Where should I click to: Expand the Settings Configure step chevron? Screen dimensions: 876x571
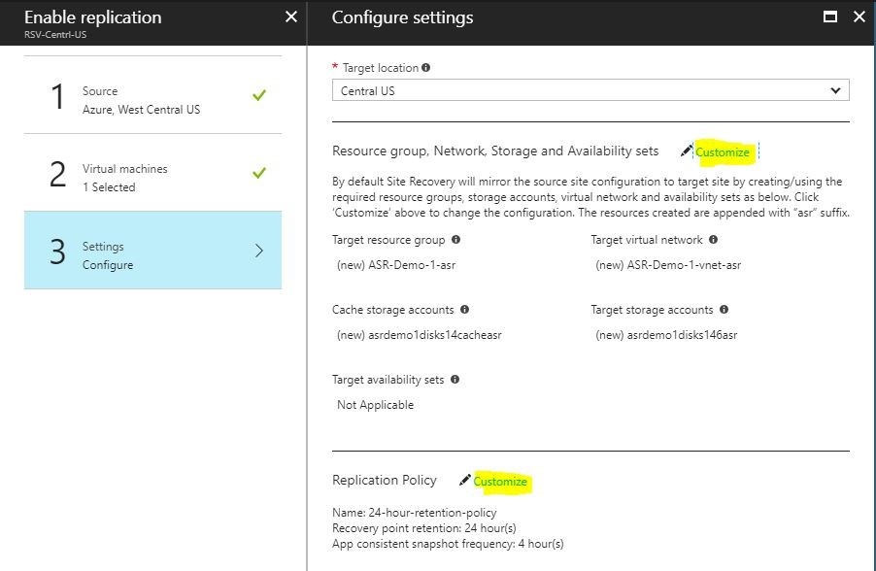click(x=257, y=250)
